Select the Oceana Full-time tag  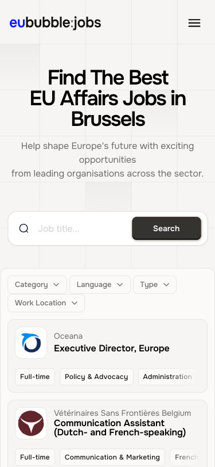pos(35,377)
